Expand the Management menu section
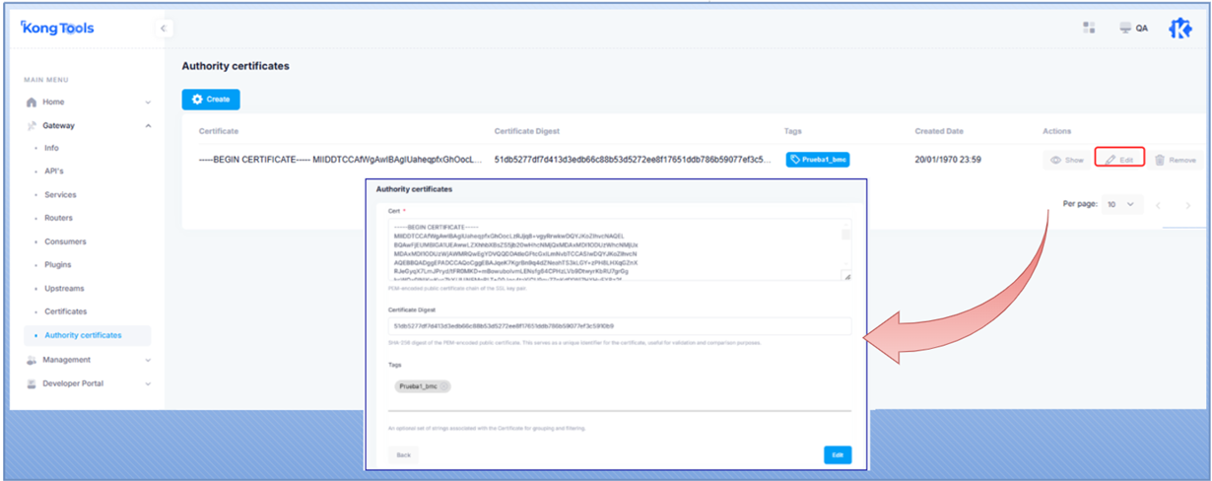 coord(148,360)
